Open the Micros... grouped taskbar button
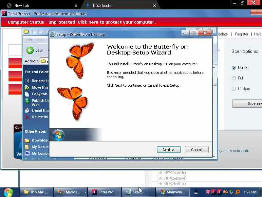Screen dimensions: 262x197 point(68,192)
